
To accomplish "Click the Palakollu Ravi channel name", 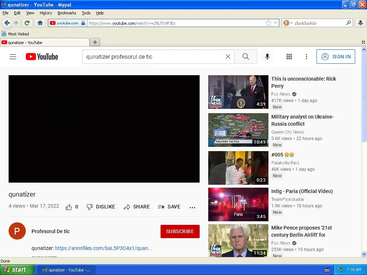I will (x=285, y=163).
